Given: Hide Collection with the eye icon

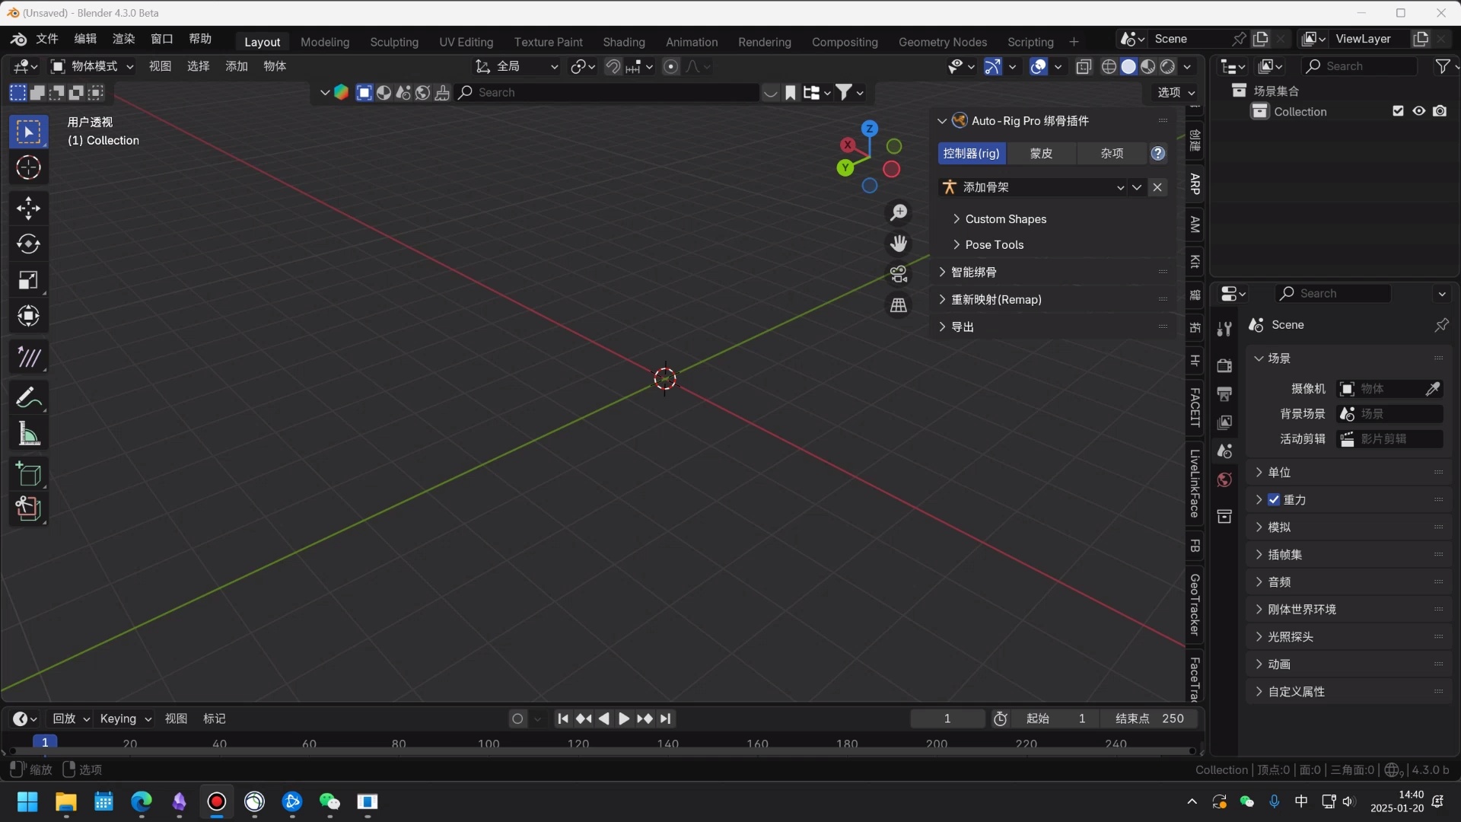Looking at the screenshot, I should (x=1419, y=111).
